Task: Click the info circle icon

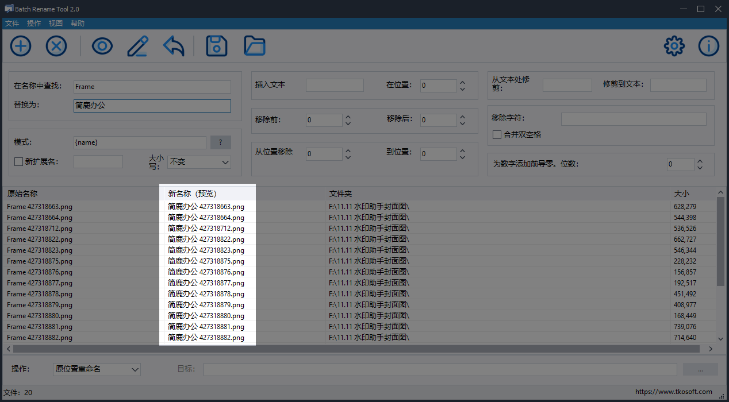Action: (709, 46)
